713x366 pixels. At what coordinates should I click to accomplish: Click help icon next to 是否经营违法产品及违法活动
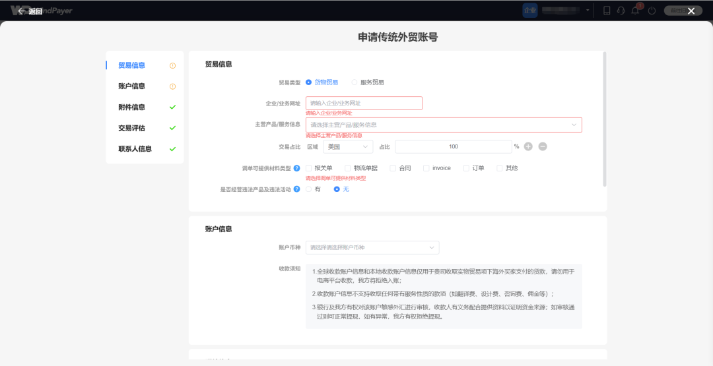(296, 189)
